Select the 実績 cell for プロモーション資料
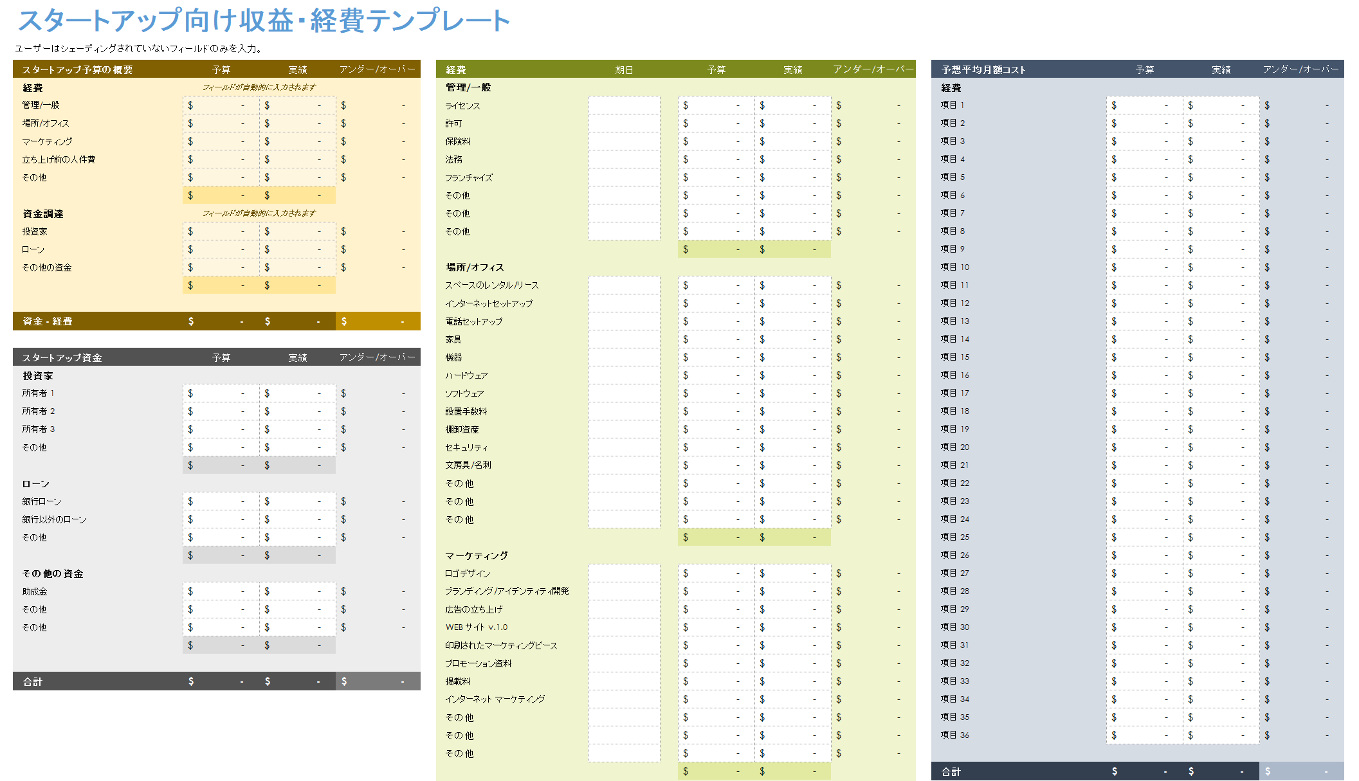 (793, 663)
